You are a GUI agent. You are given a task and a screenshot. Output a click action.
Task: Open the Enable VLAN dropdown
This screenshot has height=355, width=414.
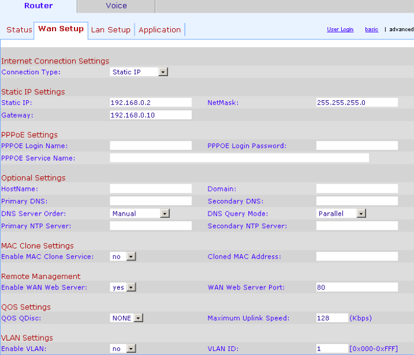(123, 349)
